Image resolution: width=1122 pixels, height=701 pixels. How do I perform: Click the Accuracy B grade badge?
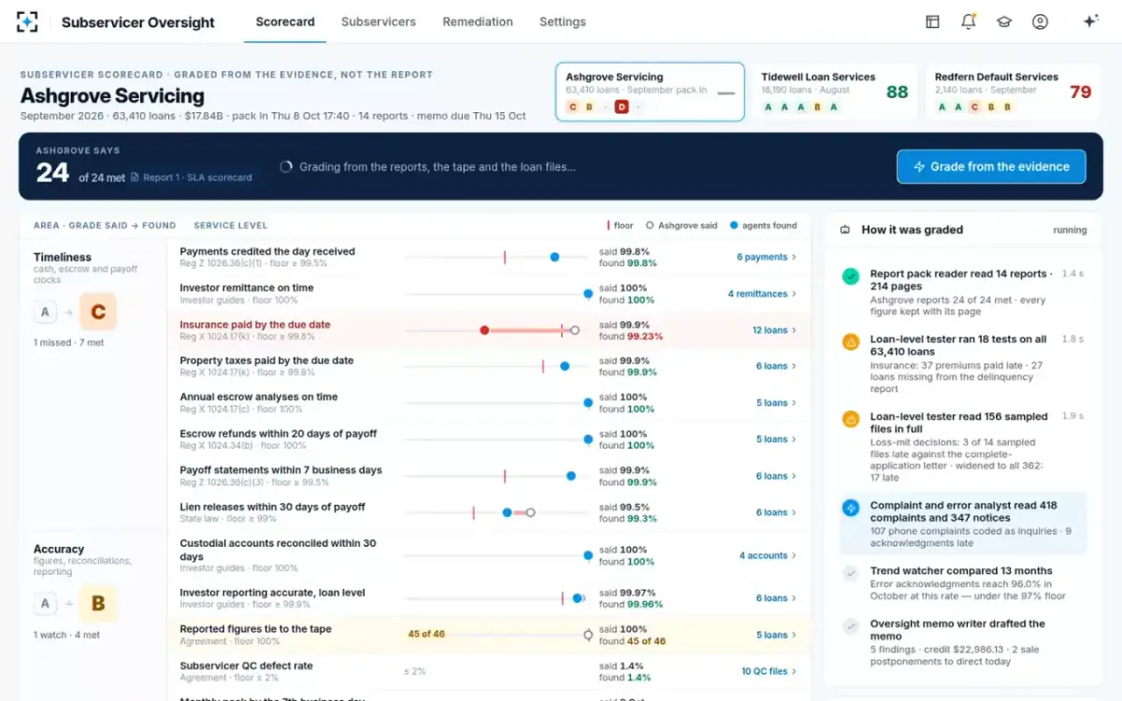[98, 604]
